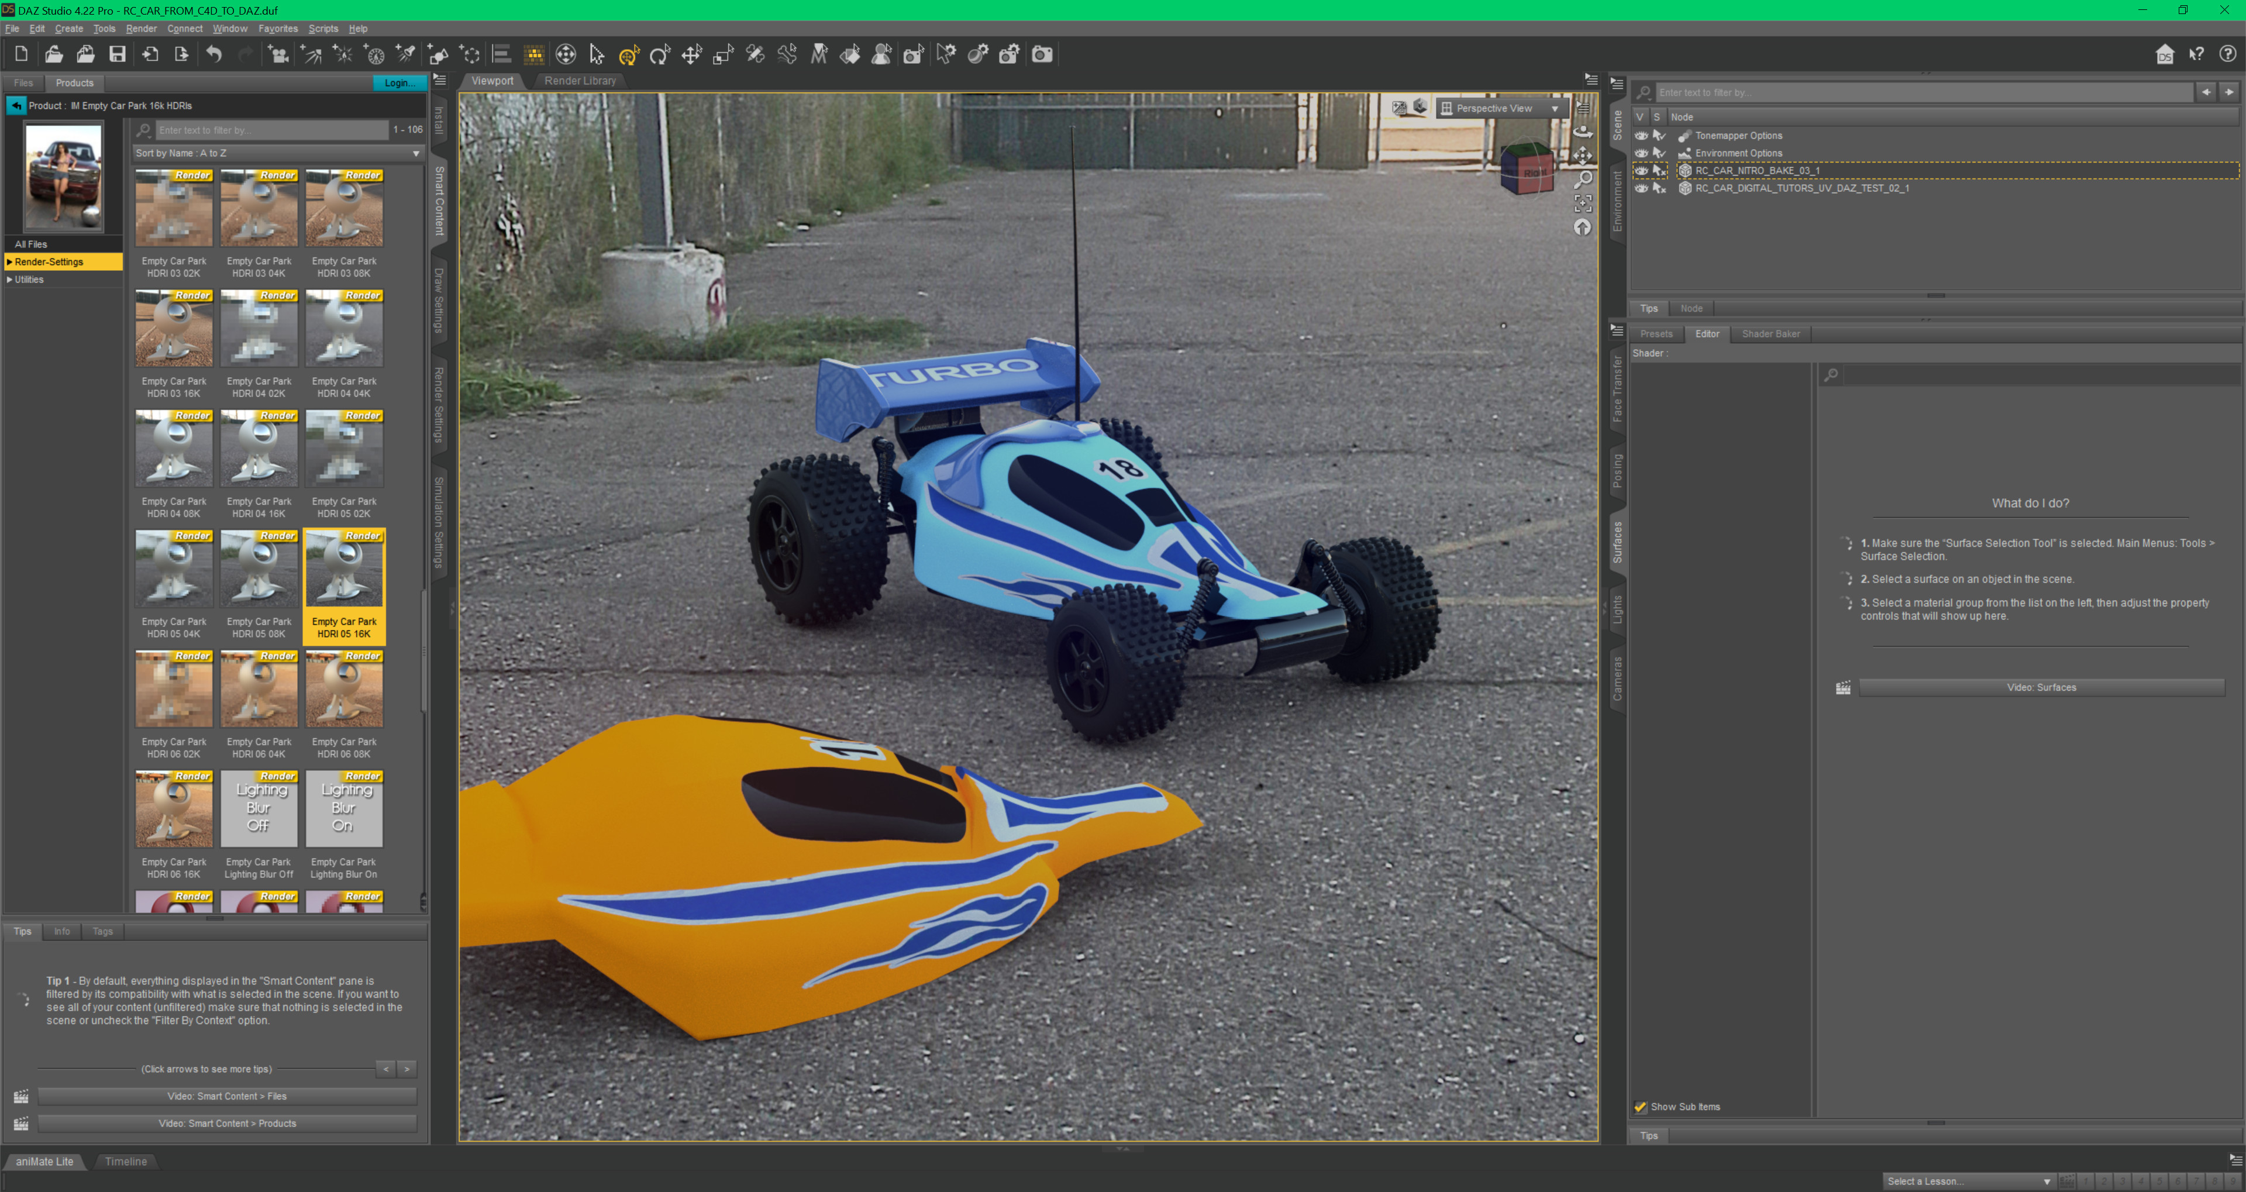
Task: Hide the RC_CAR_NITRO_BAKE_03_1 node
Action: click(x=1642, y=170)
